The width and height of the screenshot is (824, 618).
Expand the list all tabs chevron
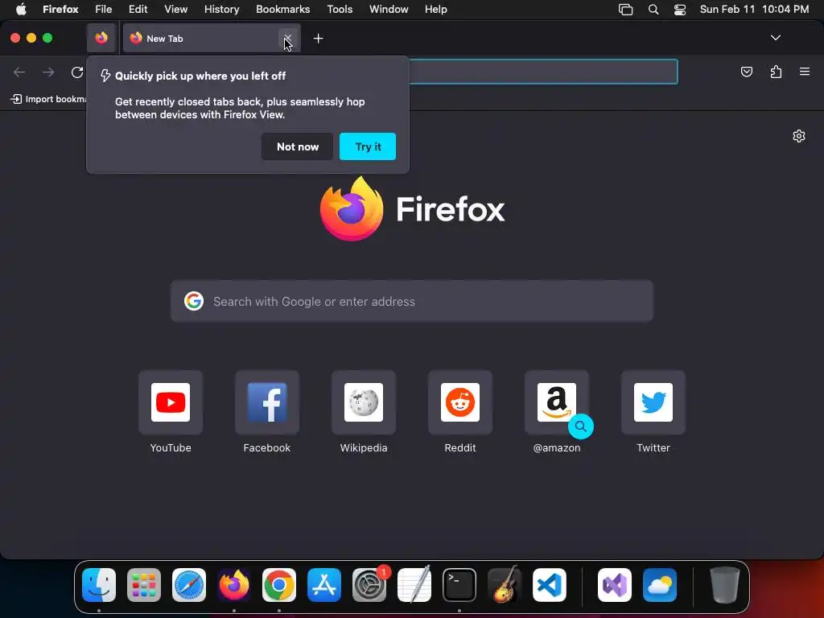click(775, 38)
